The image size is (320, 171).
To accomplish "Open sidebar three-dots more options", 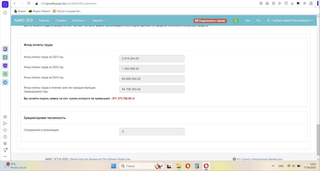I will (5, 157).
